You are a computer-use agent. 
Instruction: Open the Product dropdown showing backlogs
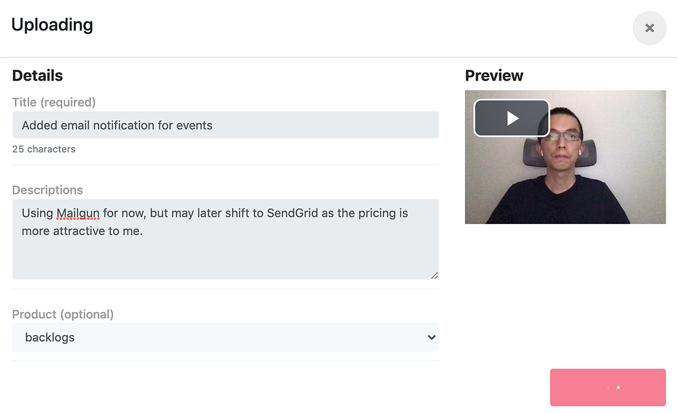pyautogui.click(x=225, y=337)
